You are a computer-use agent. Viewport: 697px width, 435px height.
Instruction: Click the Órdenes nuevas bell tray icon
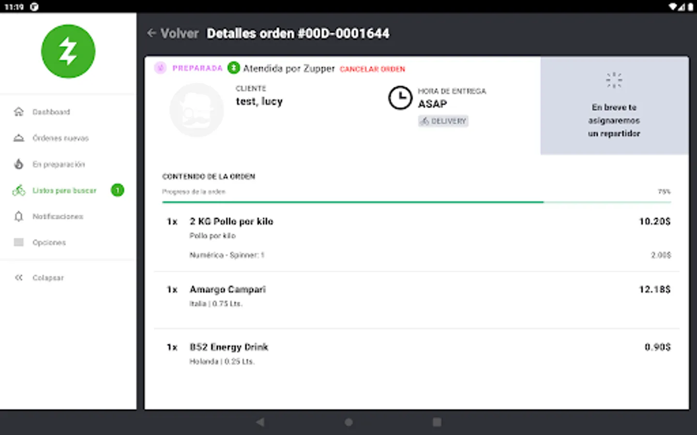pyautogui.click(x=19, y=138)
